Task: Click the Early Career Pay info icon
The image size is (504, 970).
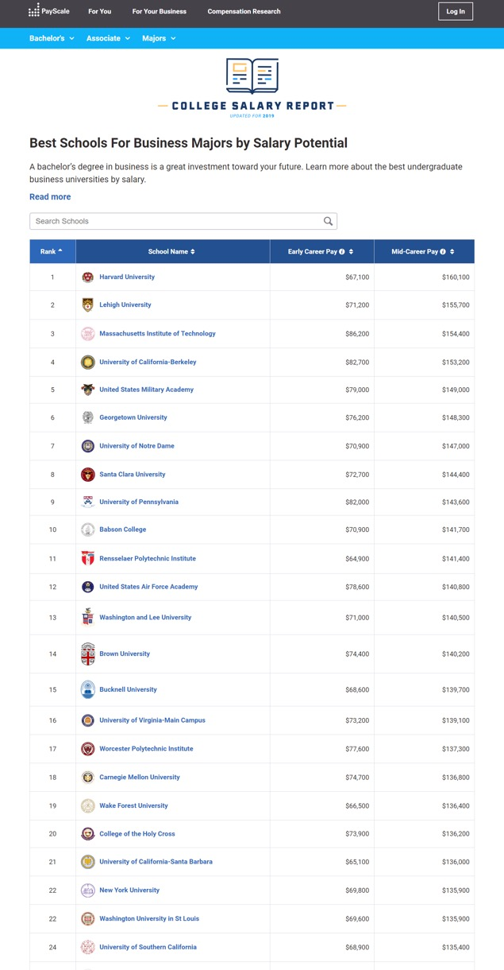Action: point(341,252)
